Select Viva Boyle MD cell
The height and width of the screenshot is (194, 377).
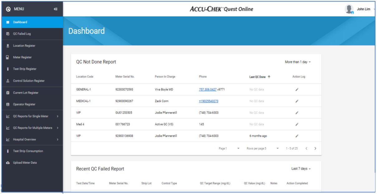(164, 89)
